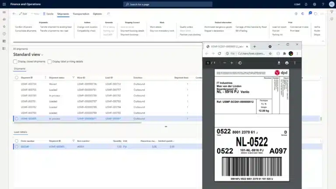
Task: Click the action pane search magnifier
Action: (x=108, y=14)
